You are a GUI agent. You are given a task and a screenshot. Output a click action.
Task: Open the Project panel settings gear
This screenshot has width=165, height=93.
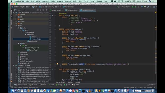[x=44, y=10]
